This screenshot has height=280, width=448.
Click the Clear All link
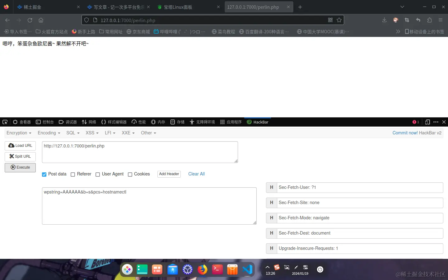pyautogui.click(x=196, y=174)
